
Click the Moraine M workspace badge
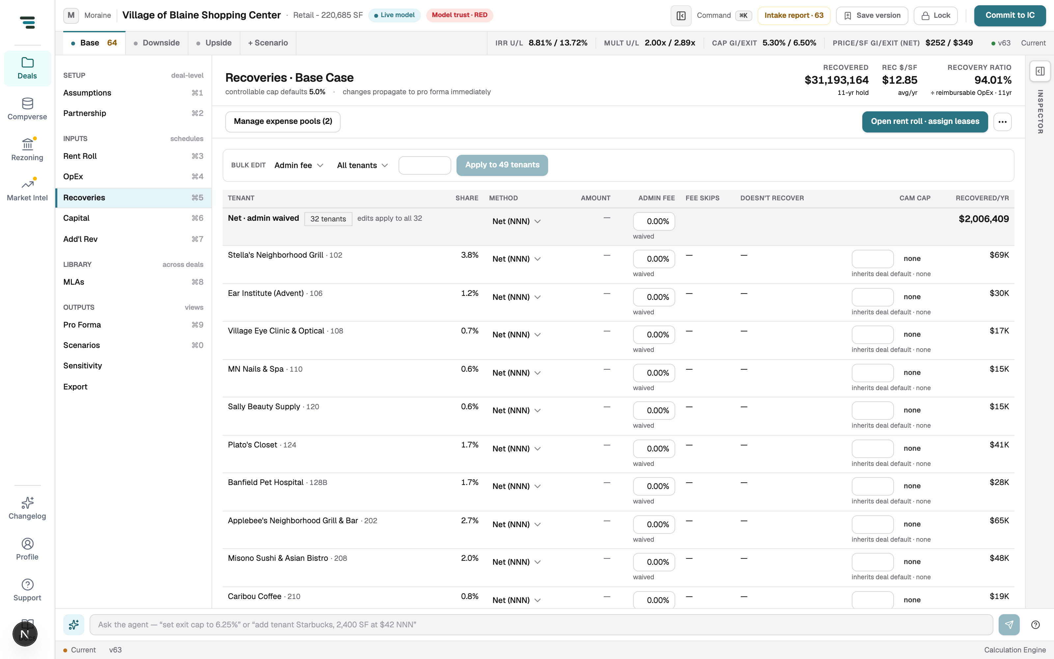pyautogui.click(x=71, y=15)
